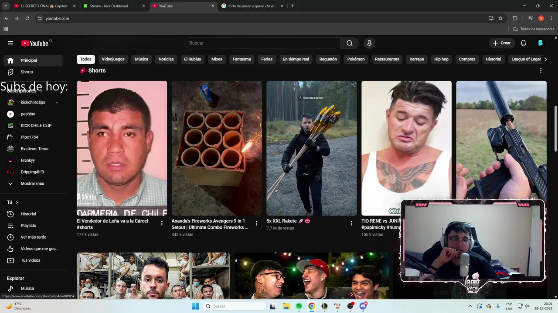Open Frankyy channel subscription

(33, 160)
